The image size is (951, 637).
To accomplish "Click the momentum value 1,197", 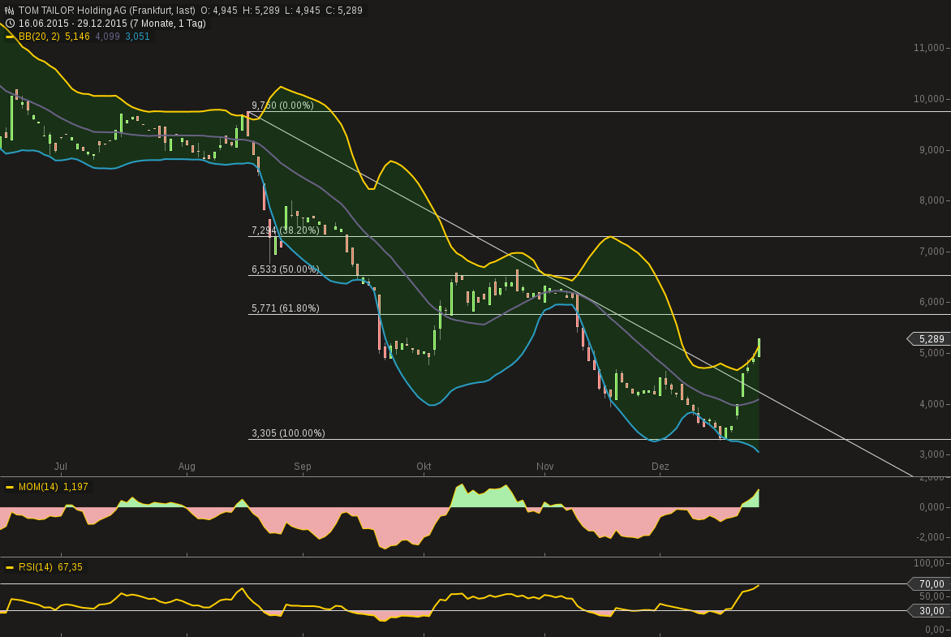I will [x=75, y=487].
